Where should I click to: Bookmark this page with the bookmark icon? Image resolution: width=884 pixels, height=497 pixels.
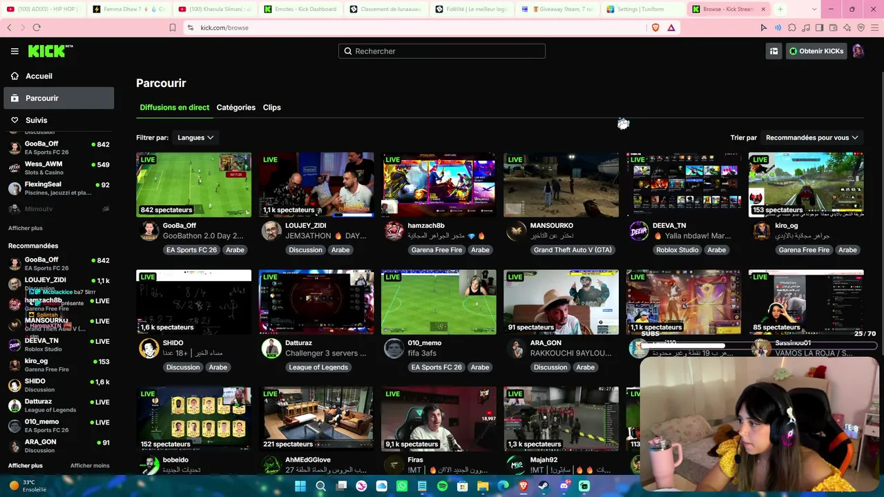[173, 28]
